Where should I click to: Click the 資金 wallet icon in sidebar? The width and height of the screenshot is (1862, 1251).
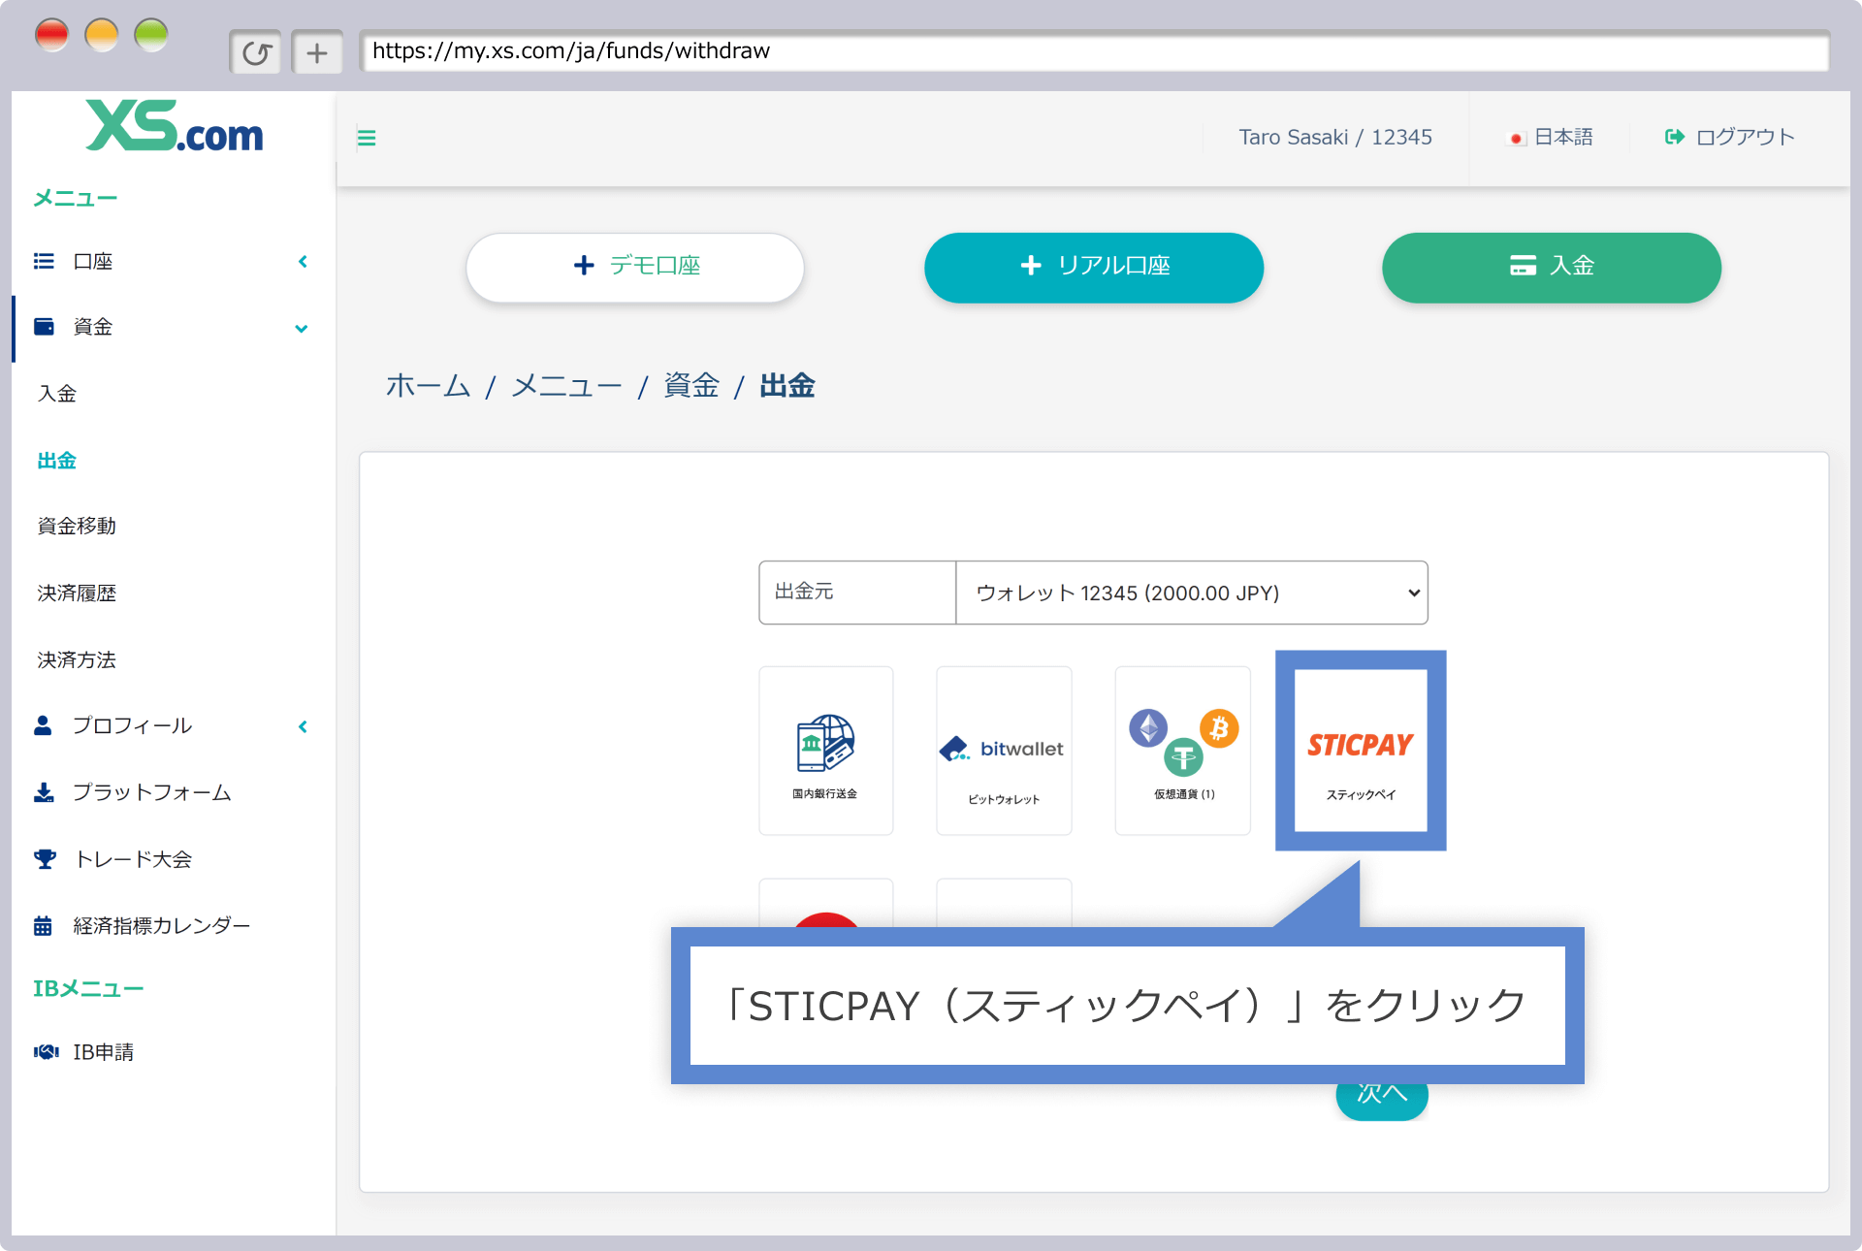(44, 327)
